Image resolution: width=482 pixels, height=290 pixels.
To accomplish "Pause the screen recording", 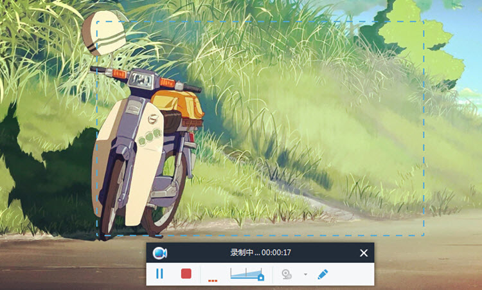I will tap(159, 273).
